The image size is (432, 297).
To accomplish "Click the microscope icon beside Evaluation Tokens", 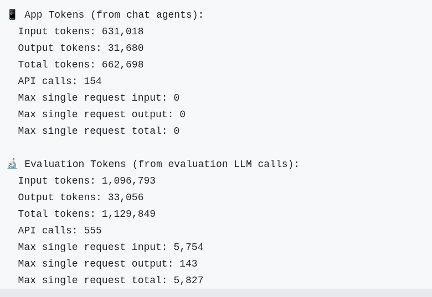I will pyautogui.click(x=12, y=164).
